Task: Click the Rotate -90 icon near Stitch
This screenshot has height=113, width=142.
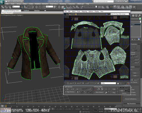Action: point(123,88)
